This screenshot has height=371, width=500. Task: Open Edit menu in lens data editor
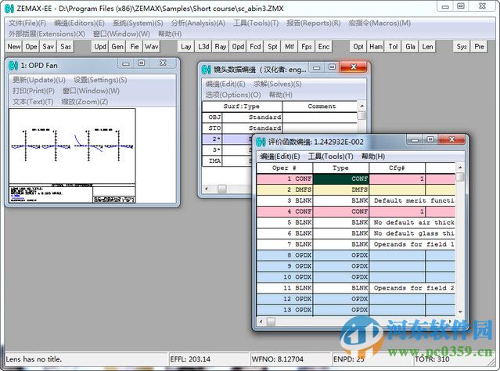tap(225, 84)
